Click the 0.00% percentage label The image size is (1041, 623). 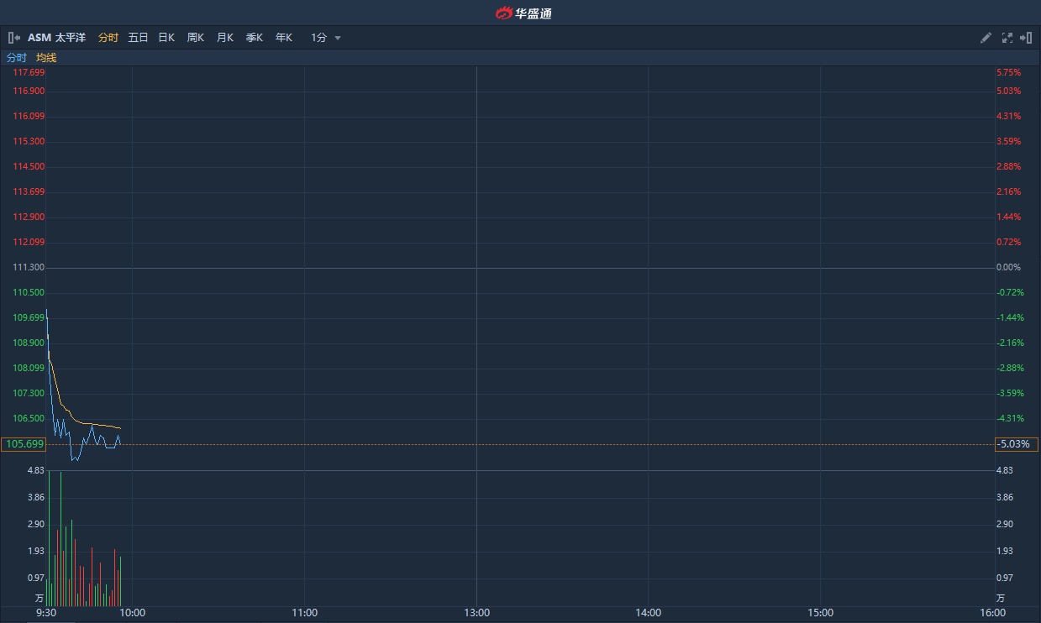point(1009,268)
